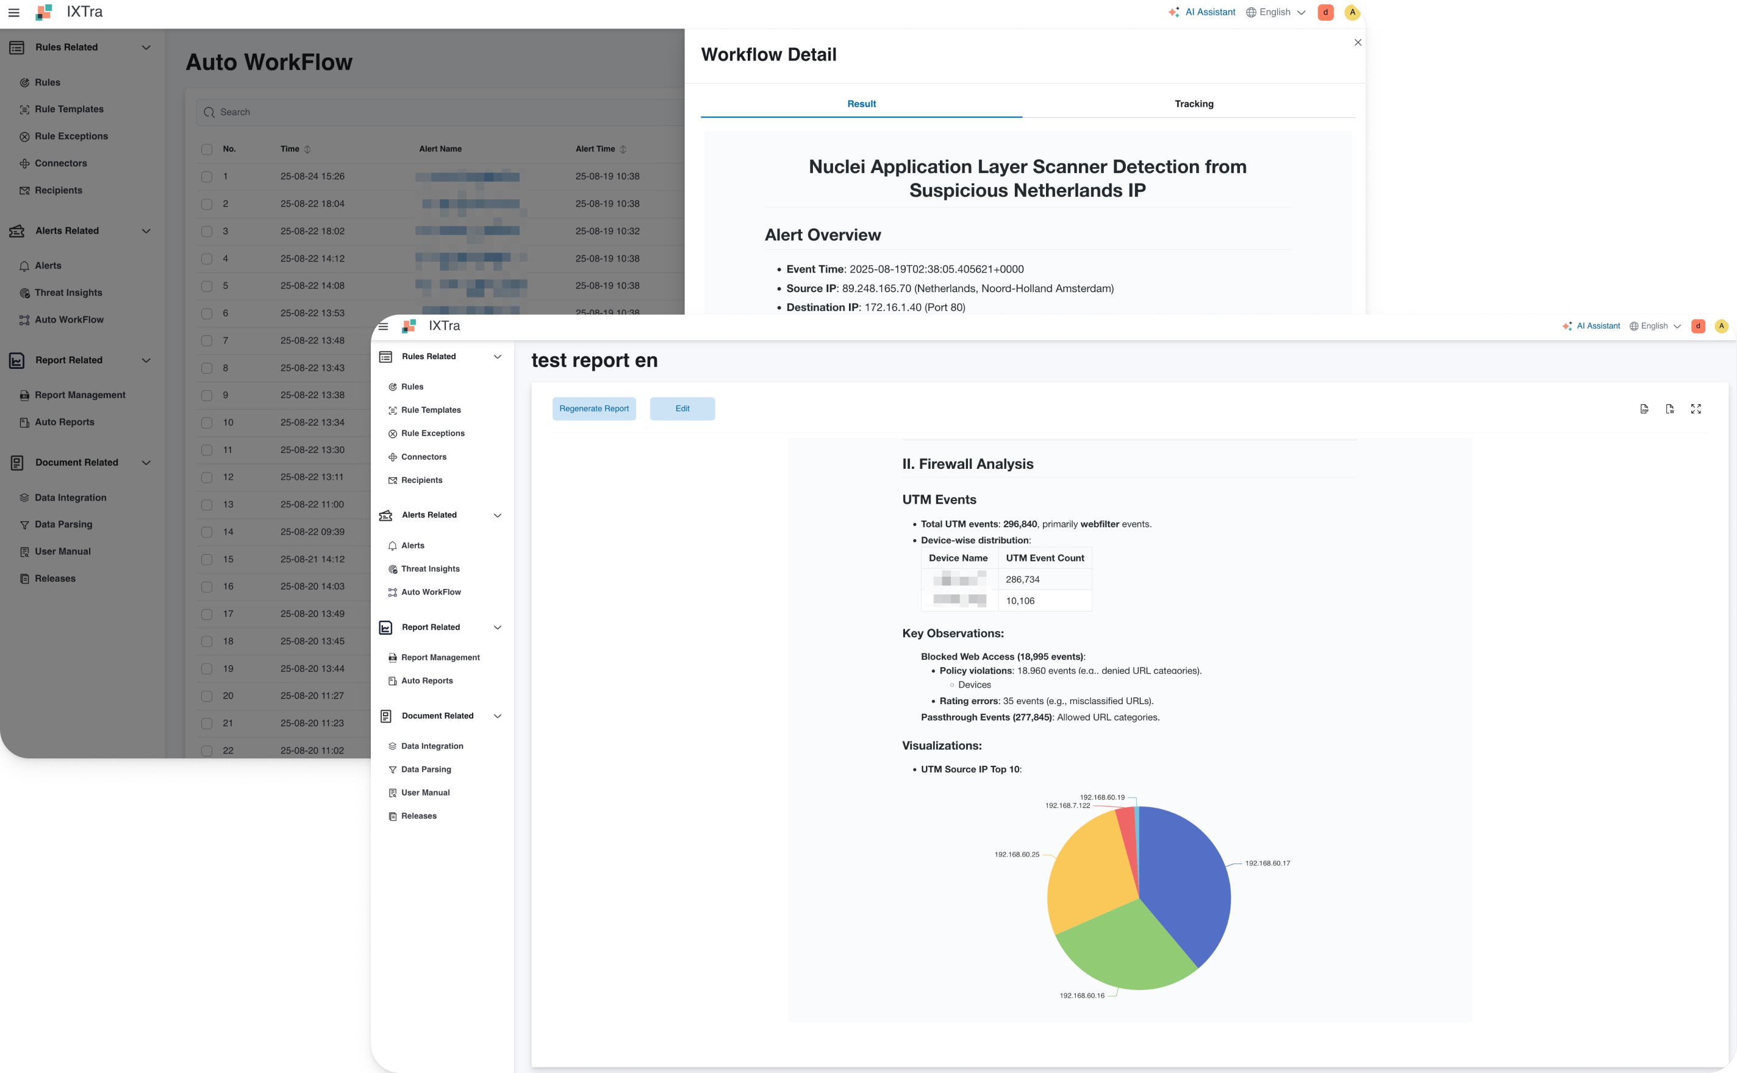This screenshot has width=1737, height=1073.
Task: Collapse Report Related section in test report sidebar
Action: click(x=497, y=627)
